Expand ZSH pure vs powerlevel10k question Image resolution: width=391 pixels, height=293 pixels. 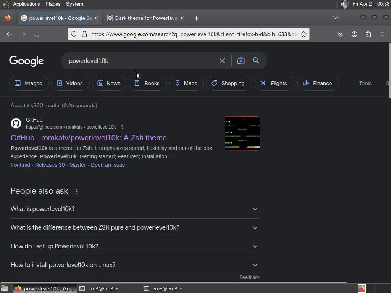point(135,228)
